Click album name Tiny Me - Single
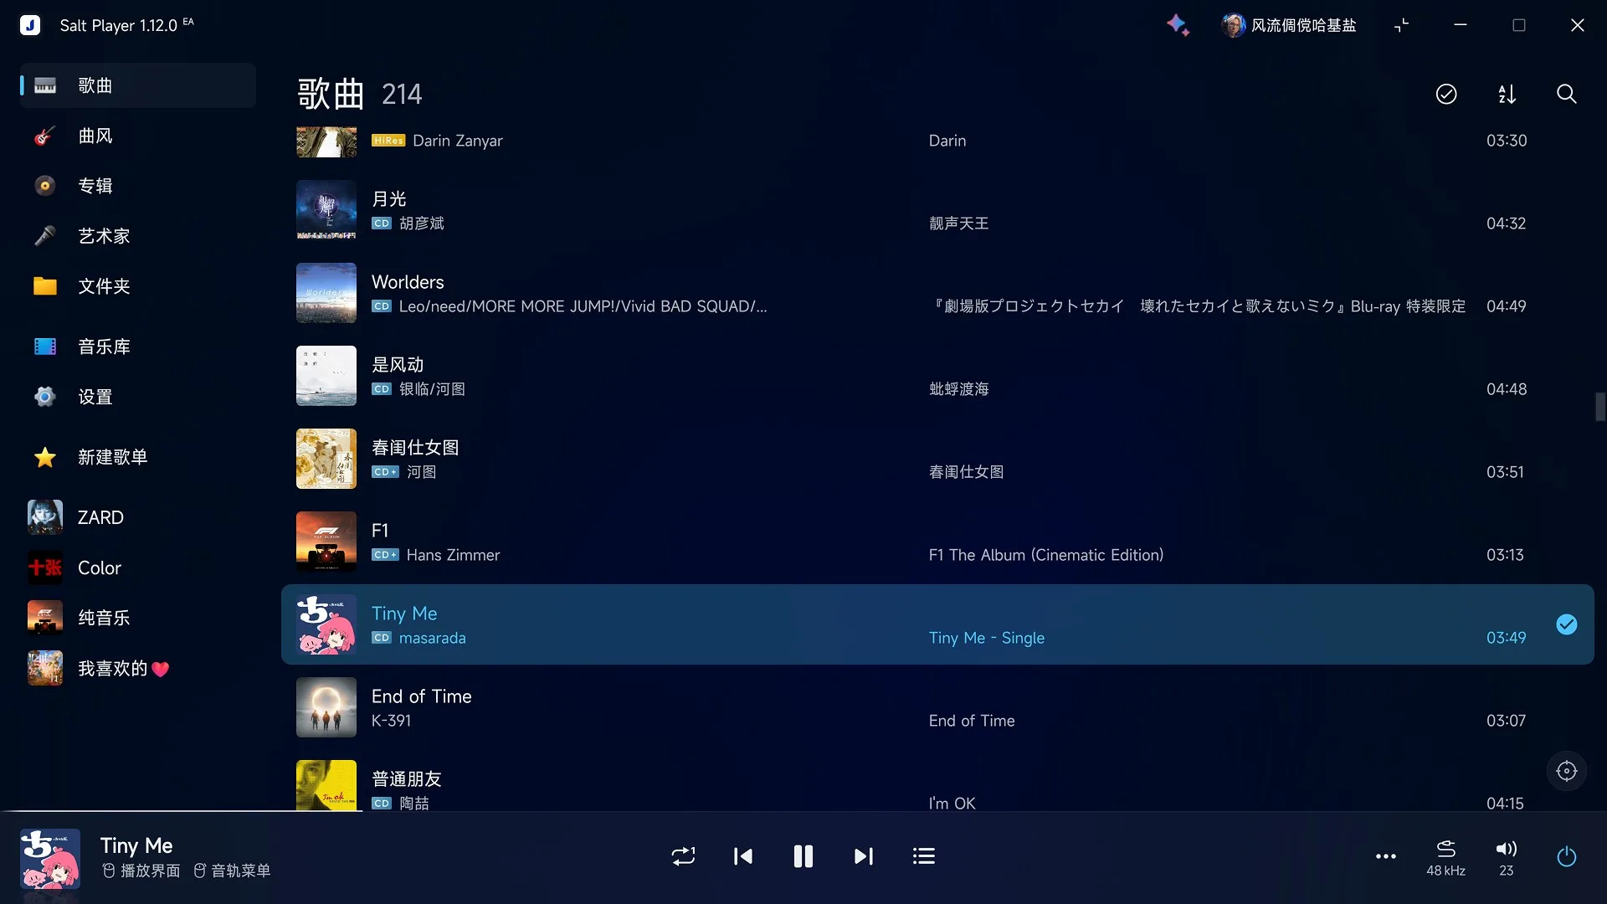Screen dimensions: 1607x904 [987, 638]
